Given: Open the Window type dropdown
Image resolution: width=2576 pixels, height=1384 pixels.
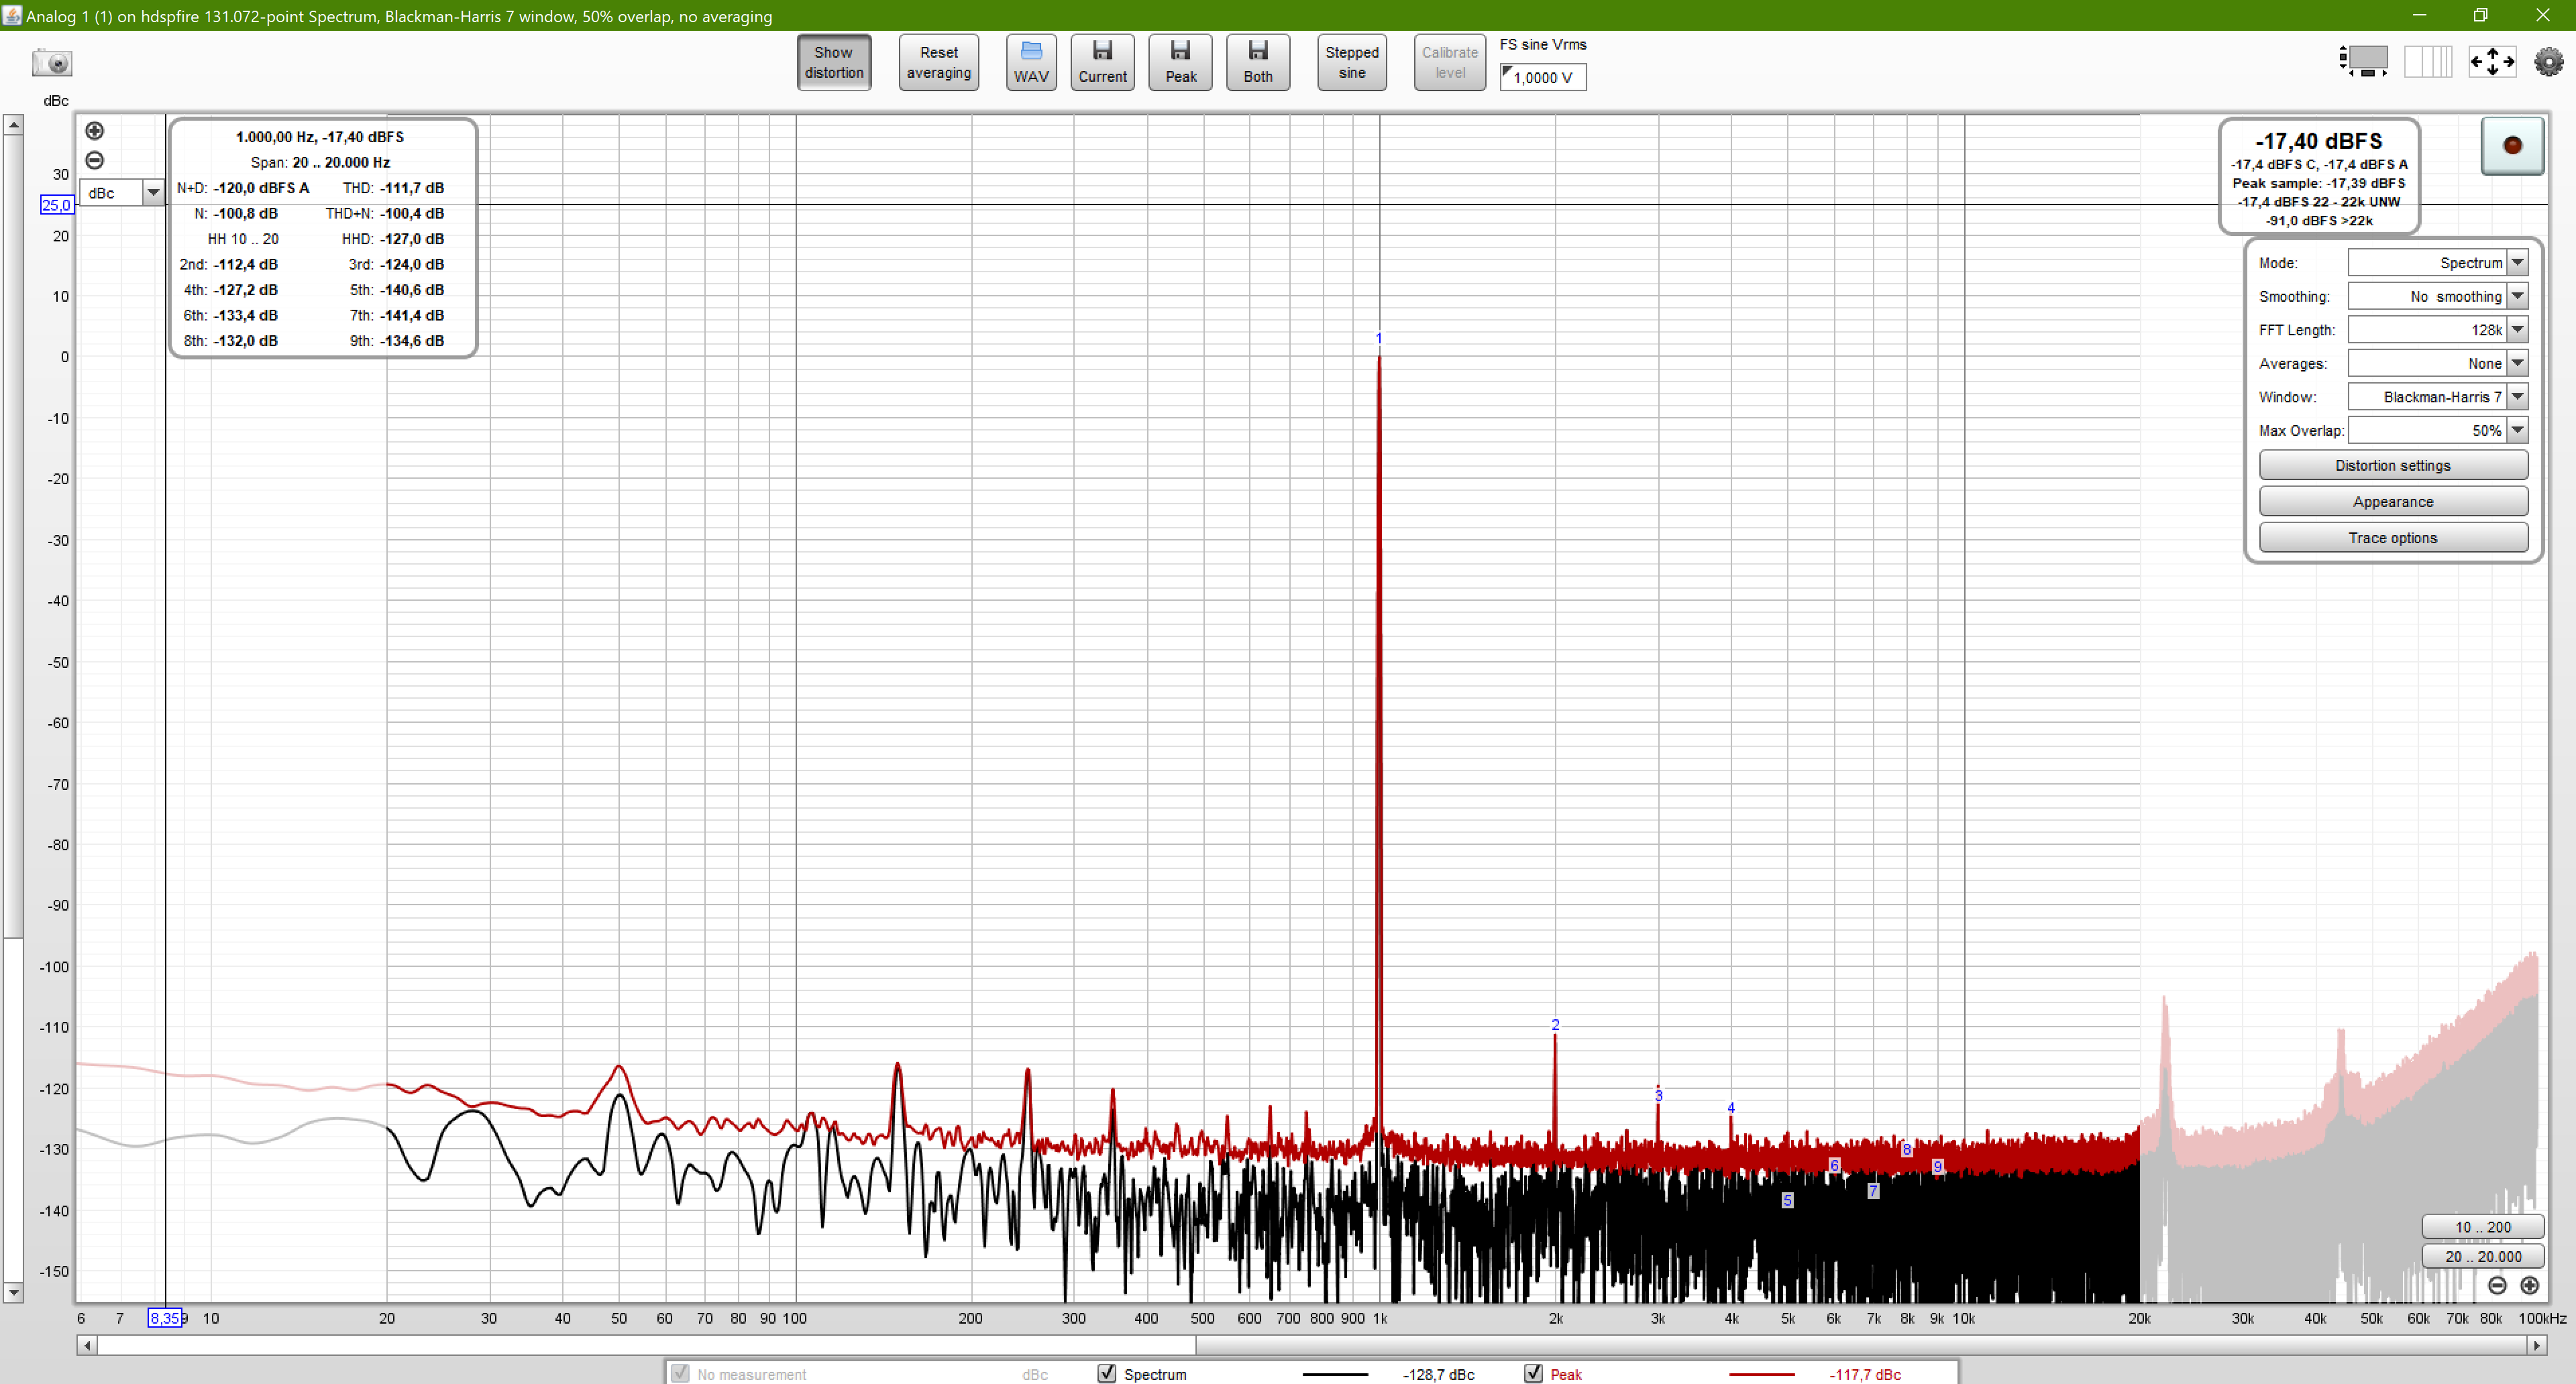Looking at the screenshot, I should [2517, 397].
